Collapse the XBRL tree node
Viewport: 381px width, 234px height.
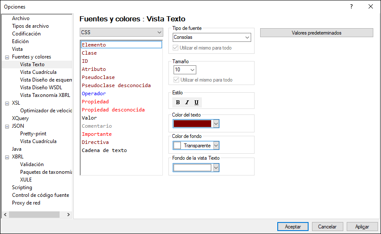[7, 157]
